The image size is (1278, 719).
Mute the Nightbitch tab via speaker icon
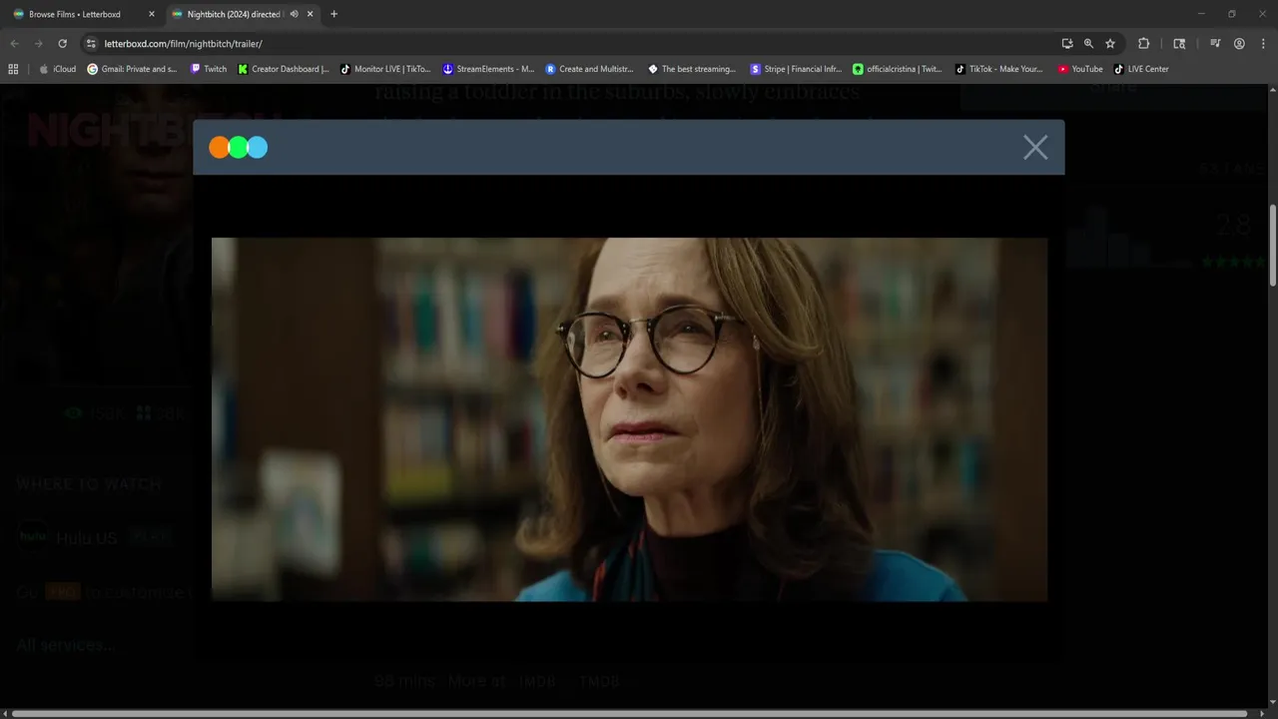(294, 14)
